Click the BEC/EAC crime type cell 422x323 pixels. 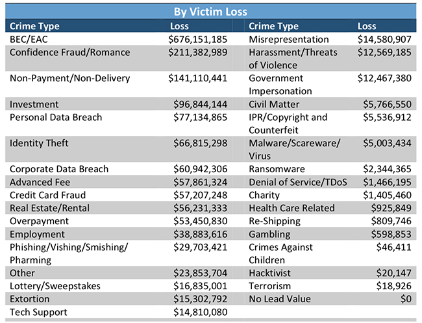click(29, 40)
